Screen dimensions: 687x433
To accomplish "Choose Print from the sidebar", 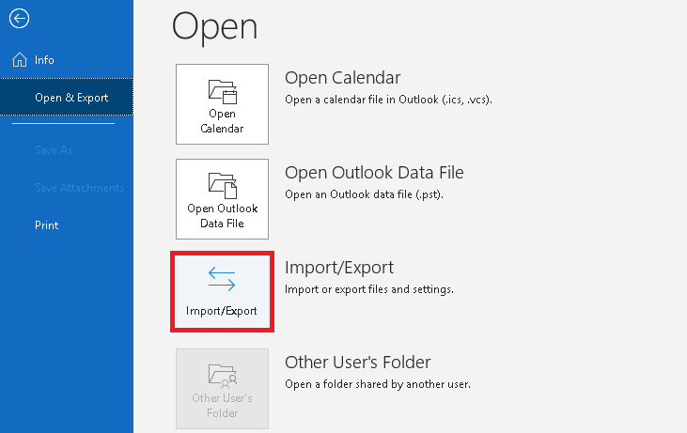I will [x=67, y=225].
